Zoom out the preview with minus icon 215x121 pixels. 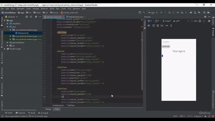tap(192, 21)
